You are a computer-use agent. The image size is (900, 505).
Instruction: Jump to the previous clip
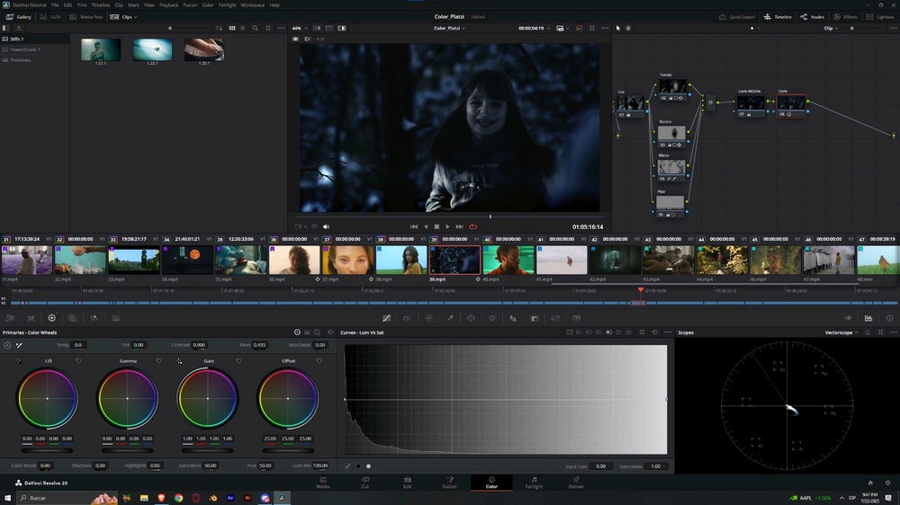point(414,227)
